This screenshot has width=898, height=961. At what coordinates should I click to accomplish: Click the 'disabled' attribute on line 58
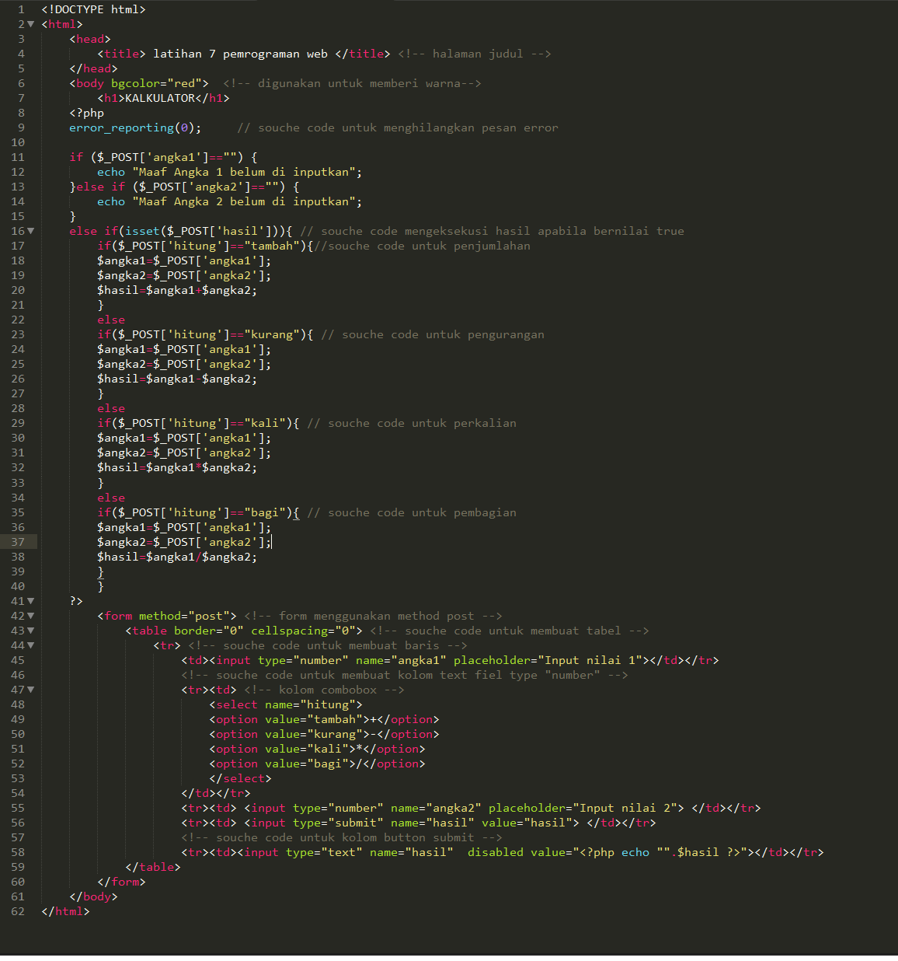coord(496,852)
